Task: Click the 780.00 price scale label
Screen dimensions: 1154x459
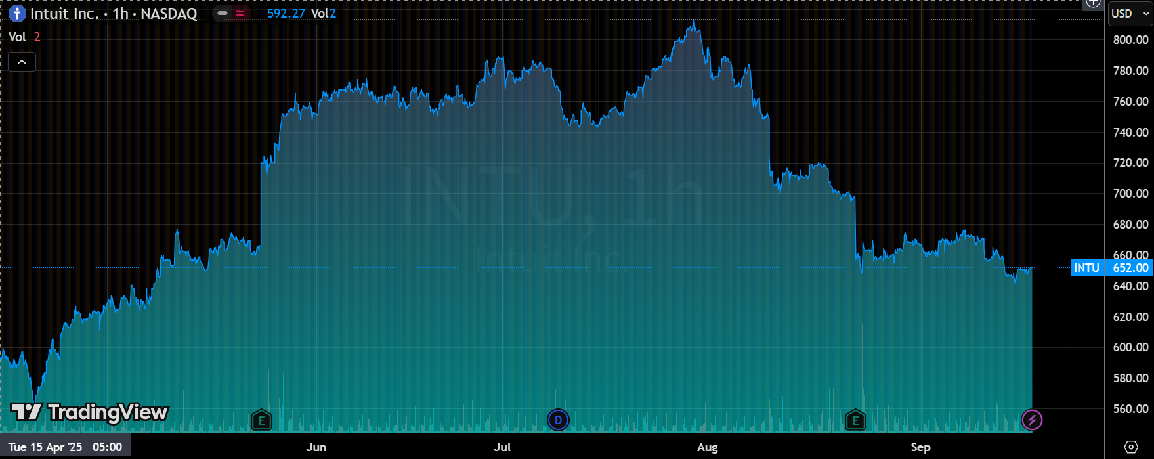Action: 1130,71
